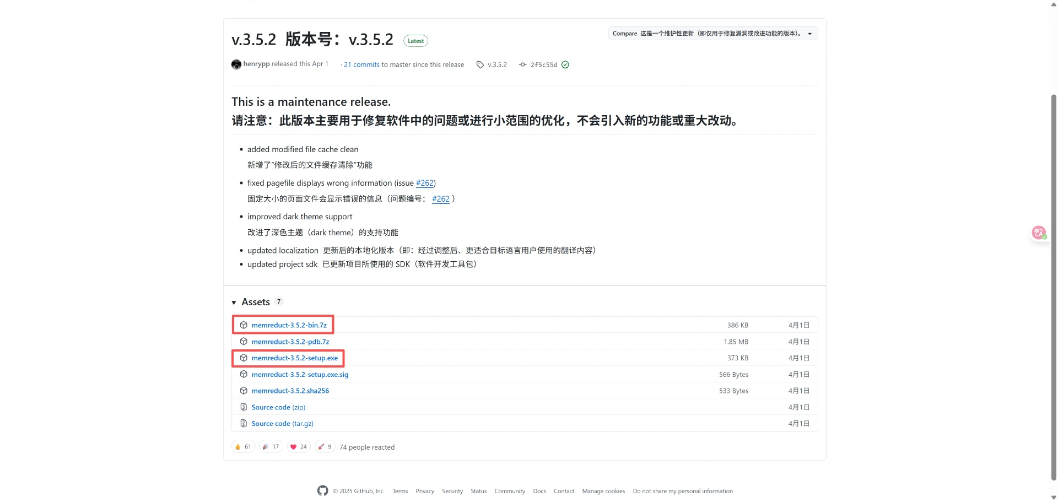
Task: Click the package icon for memreduct-3.5.2-setup.exe
Action: (244, 358)
